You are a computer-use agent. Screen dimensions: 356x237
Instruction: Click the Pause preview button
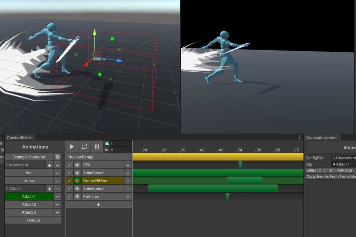tap(97, 147)
